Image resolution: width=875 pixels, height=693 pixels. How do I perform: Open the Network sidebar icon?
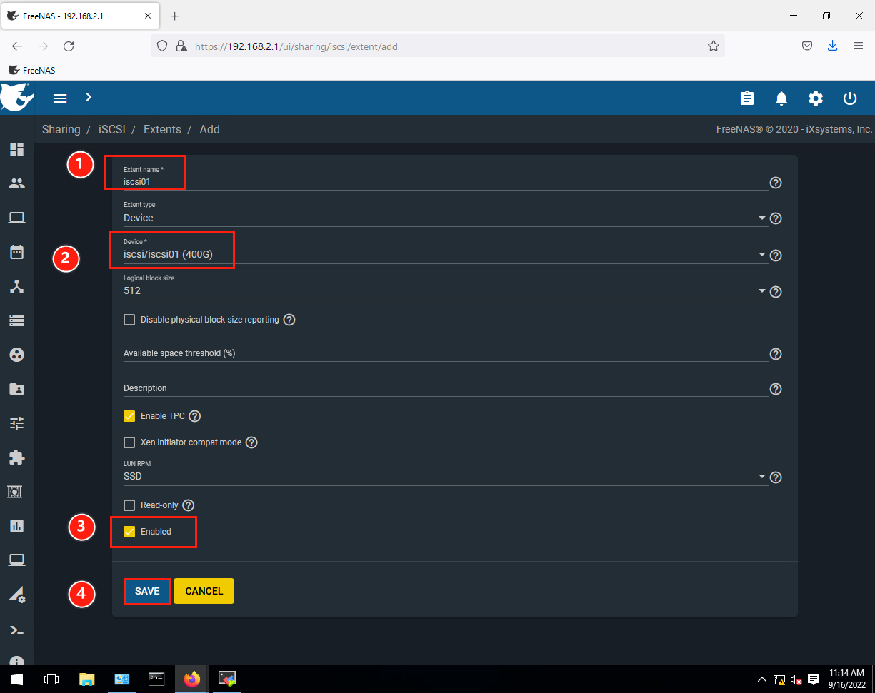point(16,286)
